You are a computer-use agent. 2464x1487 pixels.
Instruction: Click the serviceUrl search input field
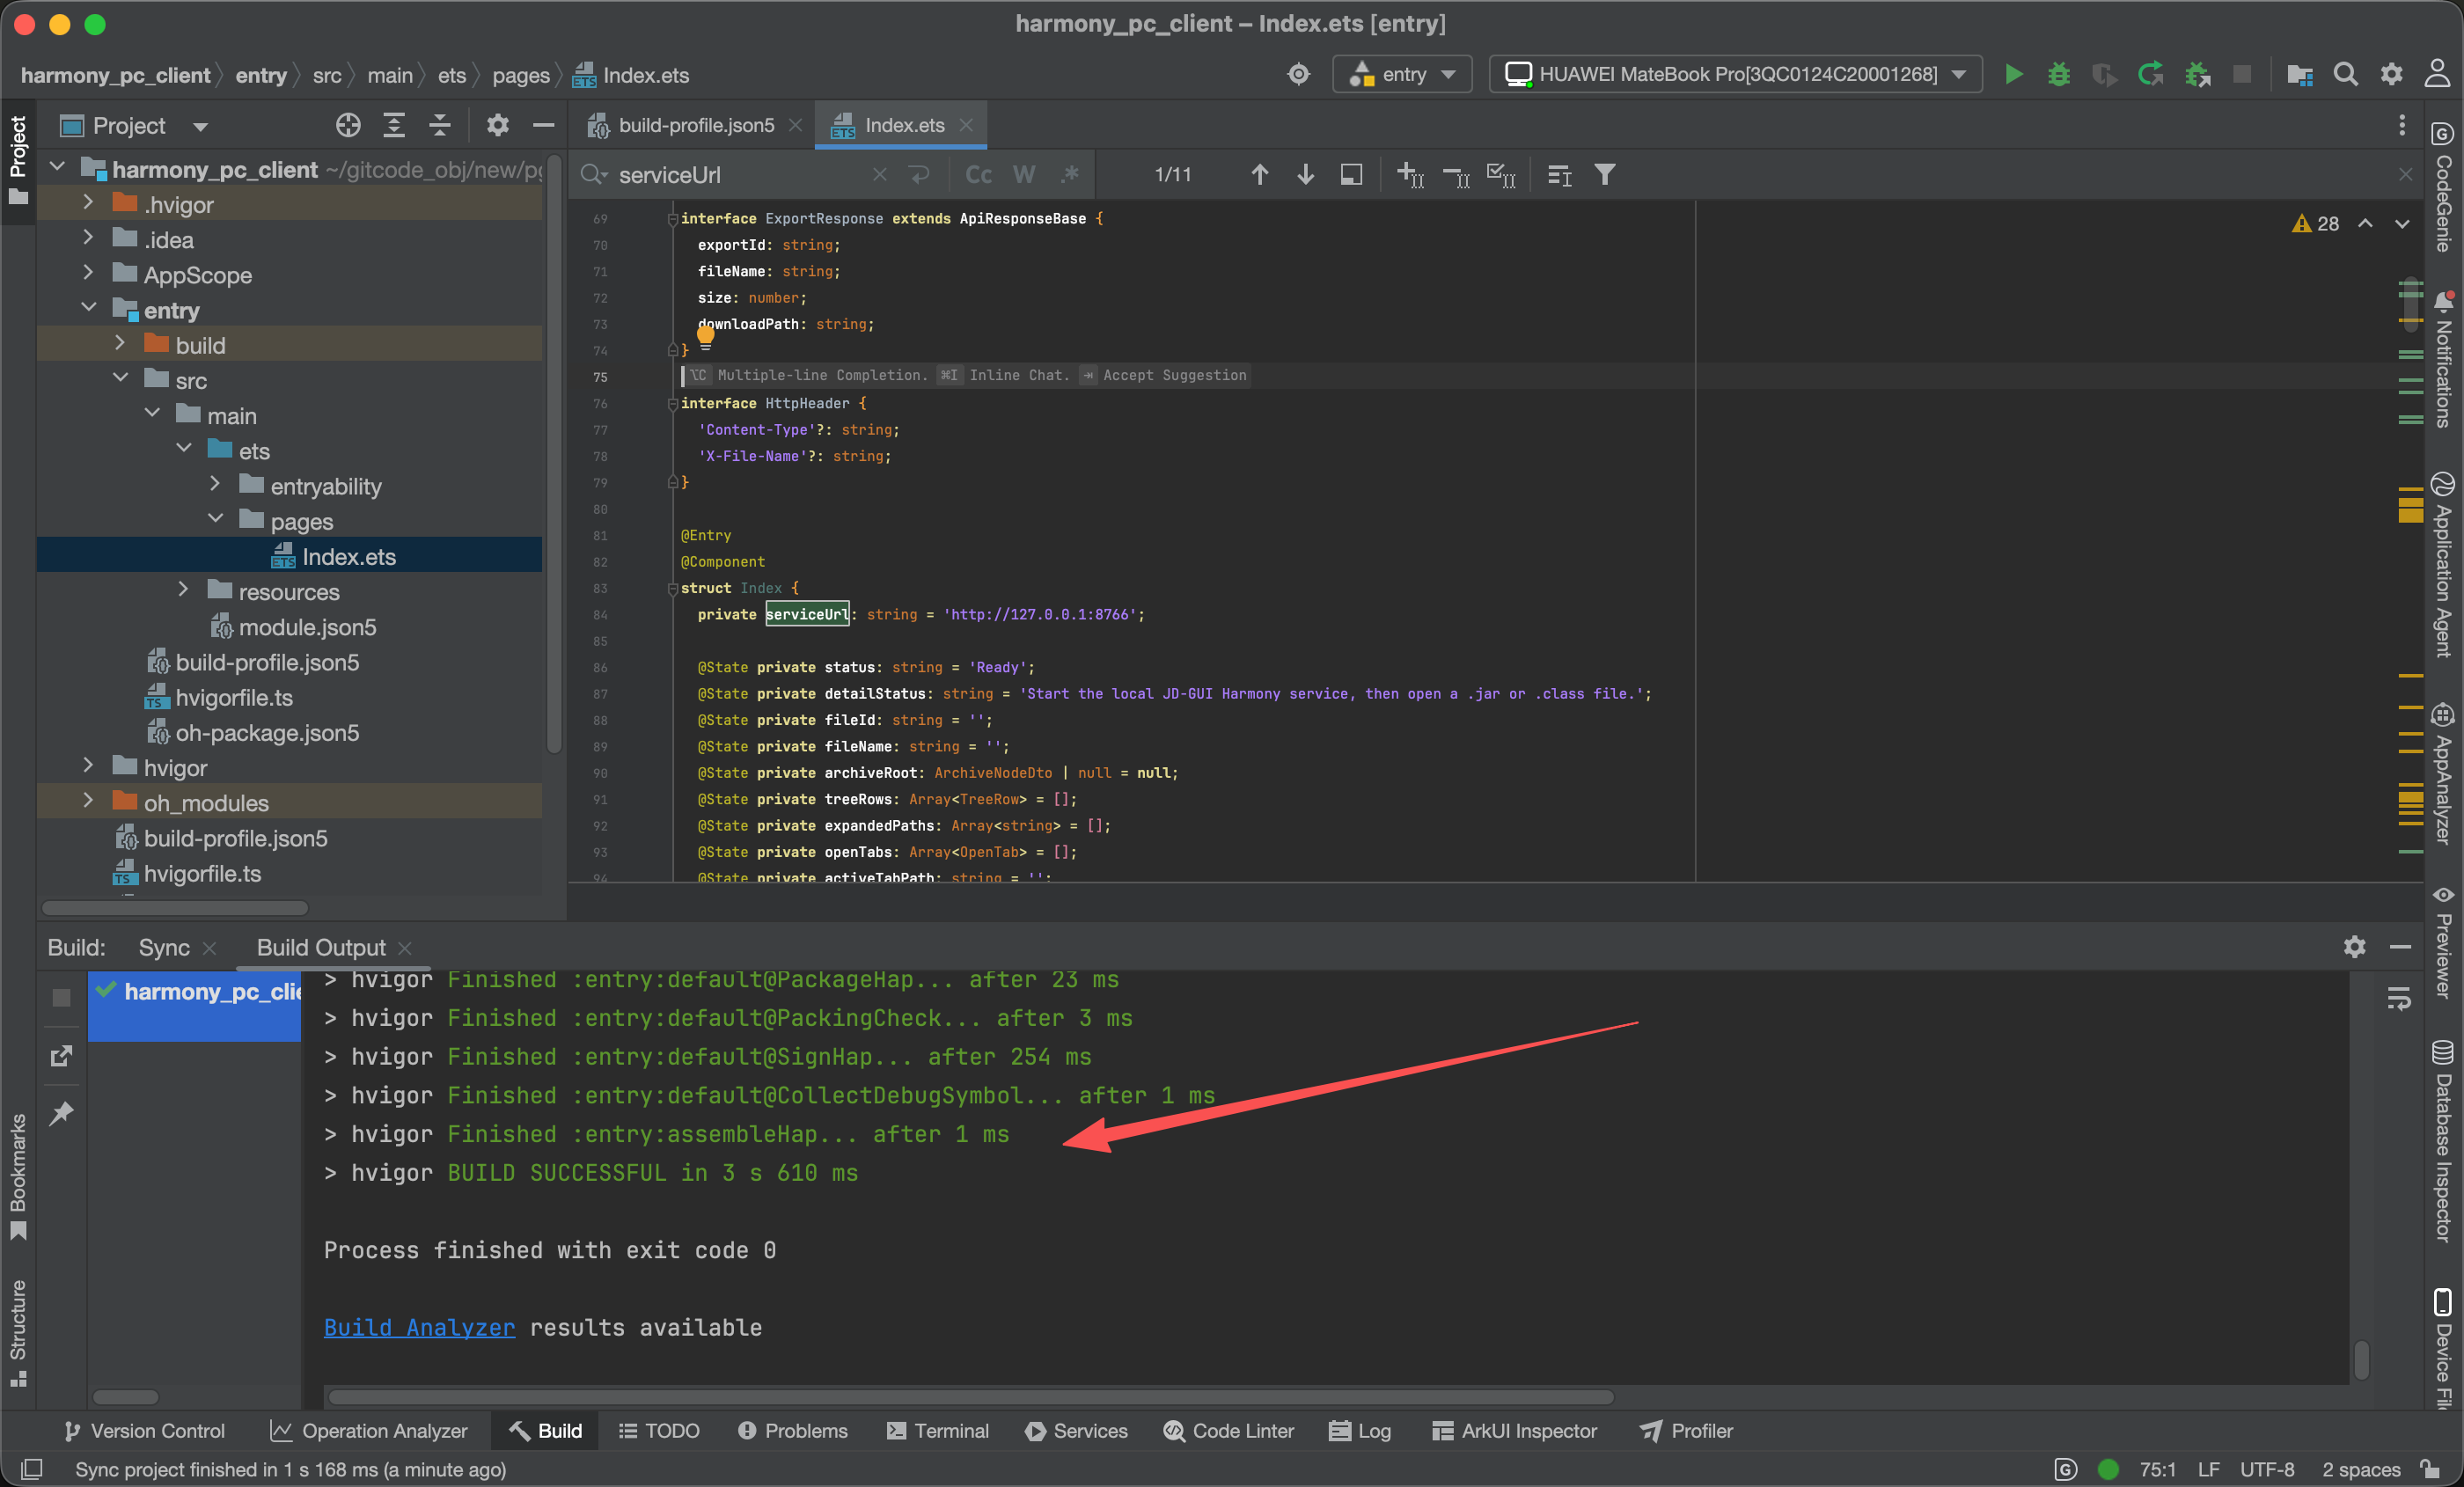tap(740, 175)
